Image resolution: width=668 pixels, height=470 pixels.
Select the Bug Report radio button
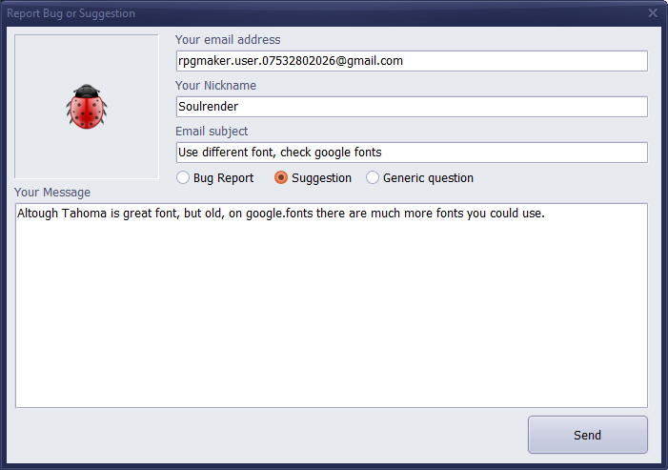183,178
